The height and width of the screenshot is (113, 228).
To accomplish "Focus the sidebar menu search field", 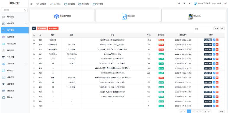I will point(14,10).
